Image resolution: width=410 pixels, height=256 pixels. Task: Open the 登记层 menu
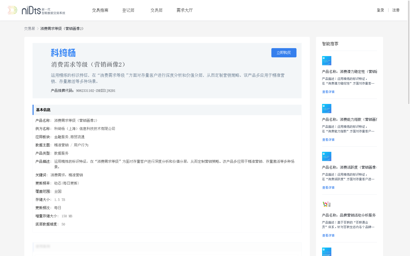pyautogui.click(x=128, y=10)
